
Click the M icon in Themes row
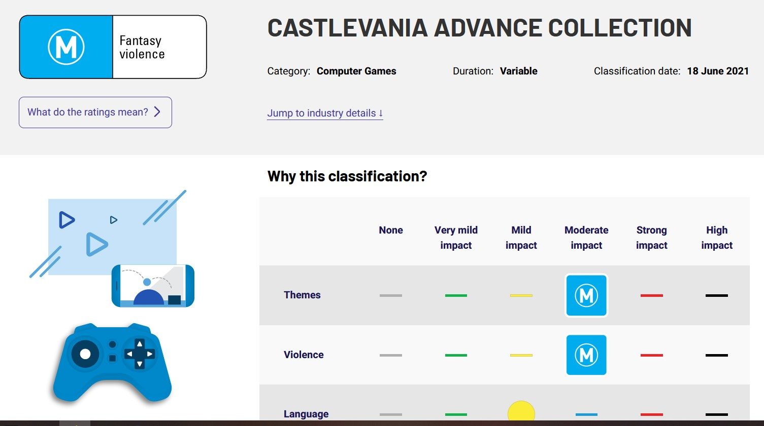pyautogui.click(x=586, y=295)
